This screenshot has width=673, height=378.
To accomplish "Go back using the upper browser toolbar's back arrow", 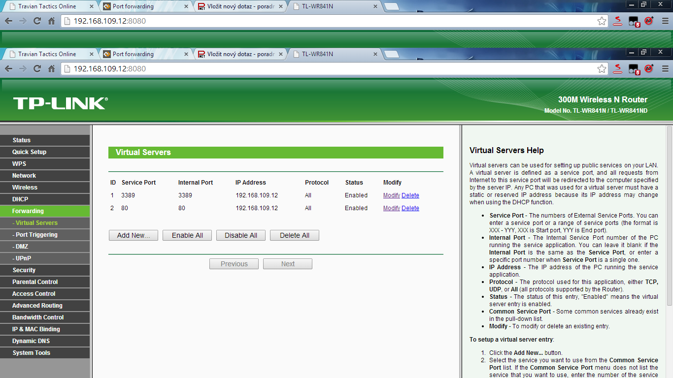I will click(8, 21).
